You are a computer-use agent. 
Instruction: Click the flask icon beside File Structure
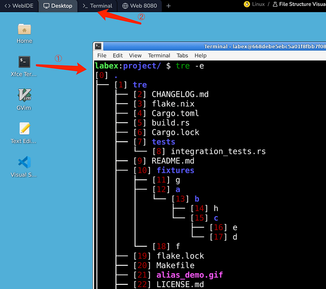(275, 4)
